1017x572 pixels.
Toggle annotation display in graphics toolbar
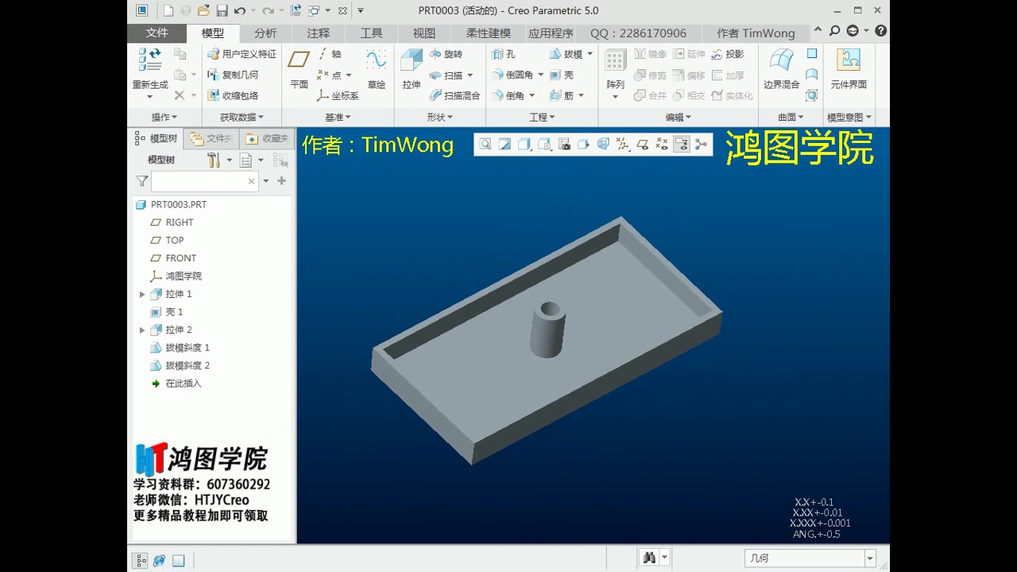(x=681, y=145)
